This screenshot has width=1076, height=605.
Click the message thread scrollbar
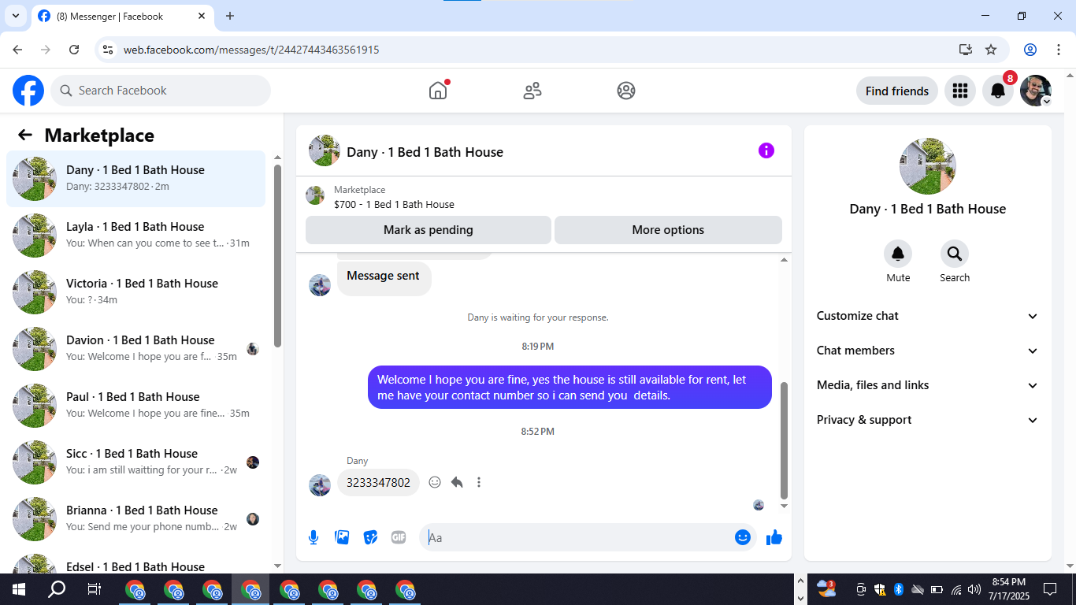click(784, 440)
